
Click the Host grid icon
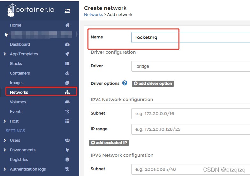coord(67,121)
